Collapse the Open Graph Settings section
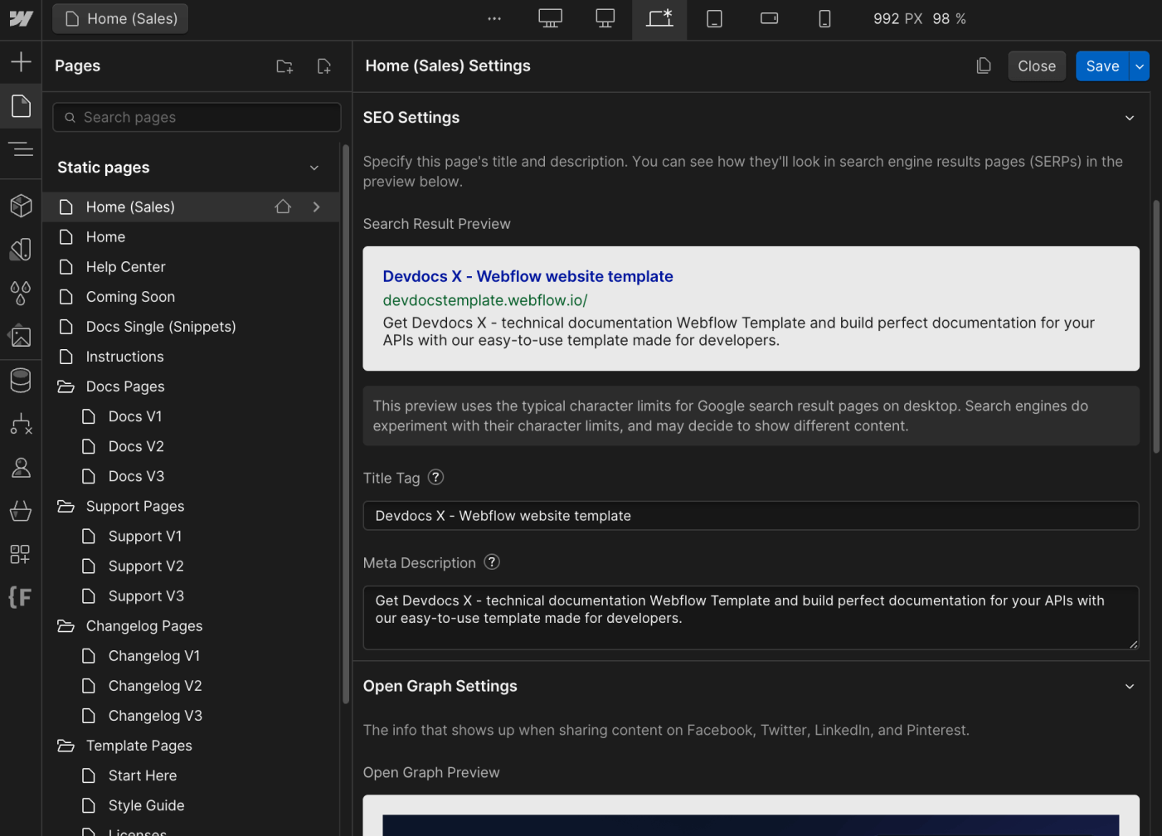This screenshot has width=1162, height=836. click(1130, 687)
